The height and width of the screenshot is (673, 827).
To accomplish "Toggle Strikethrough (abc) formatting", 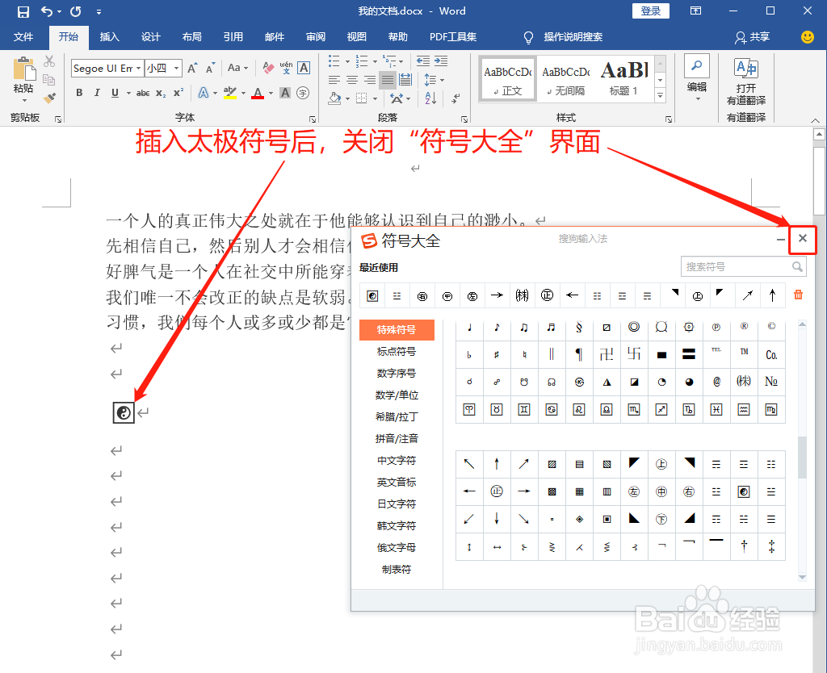I will coord(143,94).
